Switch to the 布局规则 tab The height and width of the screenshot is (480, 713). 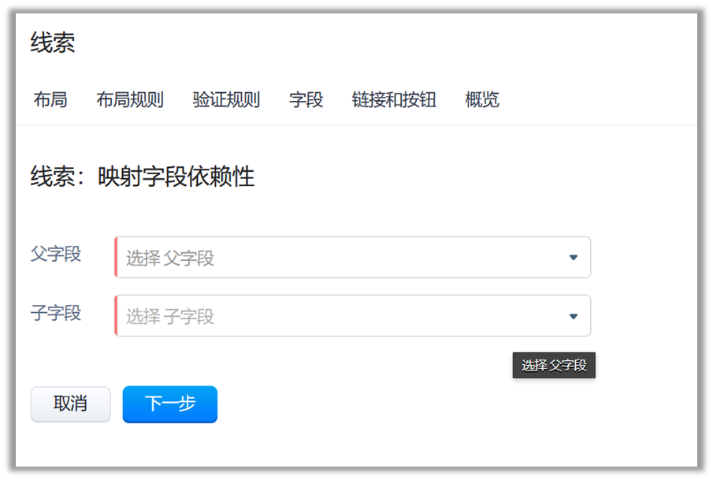[130, 100]
